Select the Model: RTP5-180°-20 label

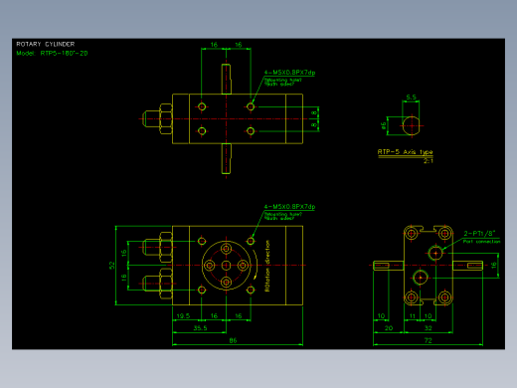(52, 54)
